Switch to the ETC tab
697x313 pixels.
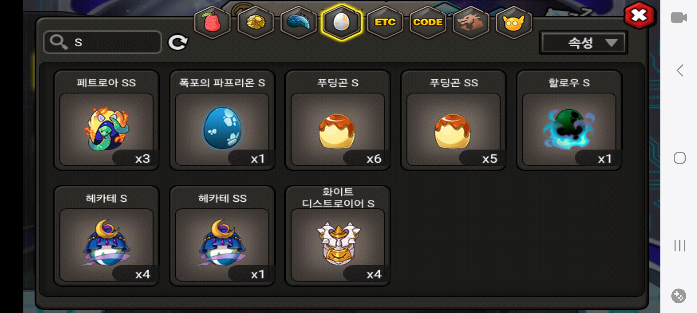(x=385, y=23)
